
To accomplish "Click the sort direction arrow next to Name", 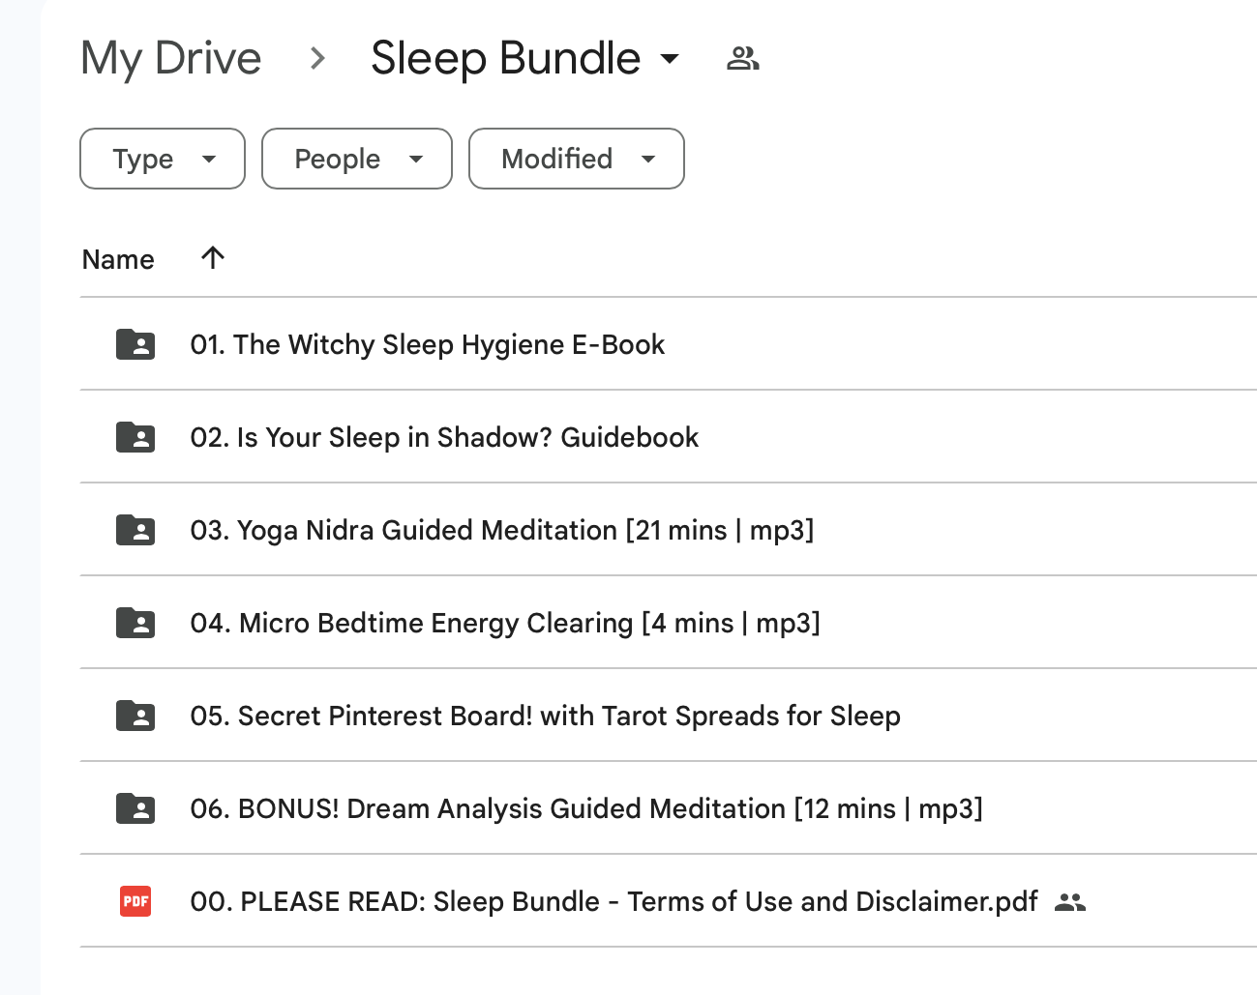I will pos(213,258).
